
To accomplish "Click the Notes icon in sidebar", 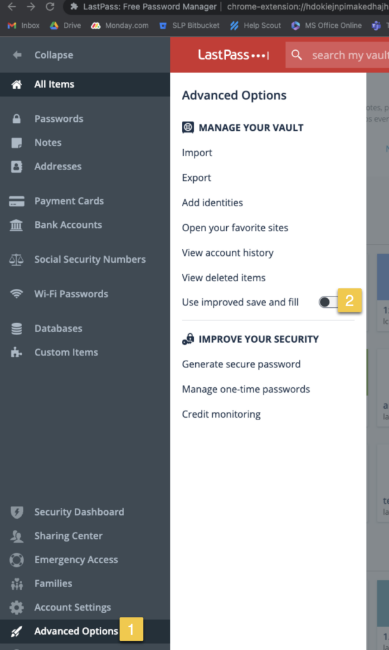I will (x=17, y=143).
